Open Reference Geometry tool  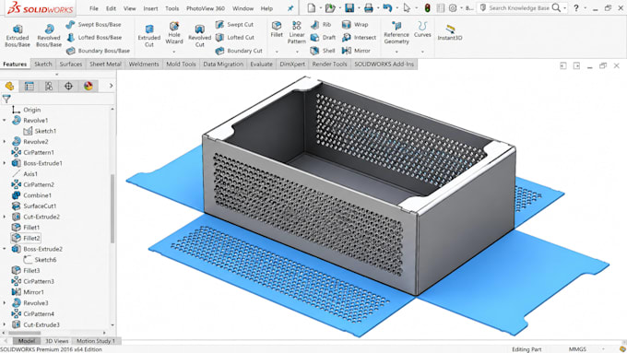[x=396, y=32]
